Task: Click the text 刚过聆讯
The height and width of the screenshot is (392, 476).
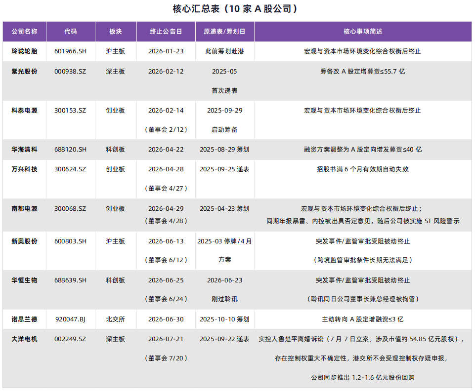Action: click(x=224, y=299)
